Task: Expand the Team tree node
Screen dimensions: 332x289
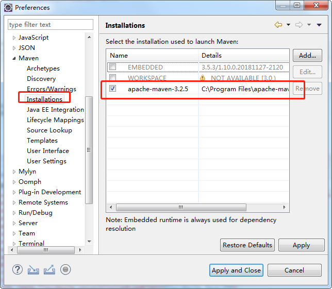Action: (x=14, y=233)
